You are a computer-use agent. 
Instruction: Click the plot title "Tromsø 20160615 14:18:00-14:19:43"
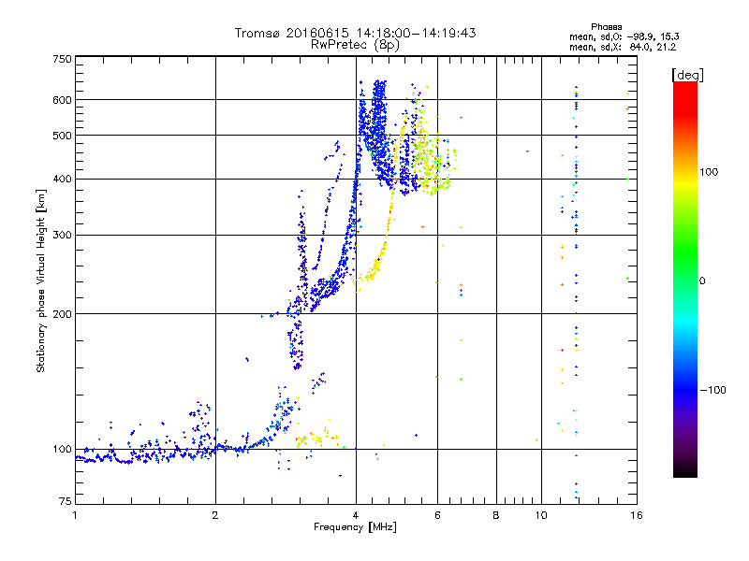[355, 33]
